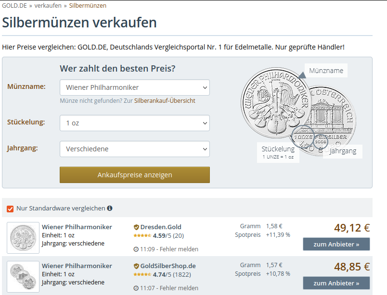
Task: Click the Dresden.Gold star rating
Action: click(142, 236)
